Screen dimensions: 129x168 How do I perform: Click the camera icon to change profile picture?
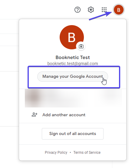pyautogui.click(x=81, y=46)
